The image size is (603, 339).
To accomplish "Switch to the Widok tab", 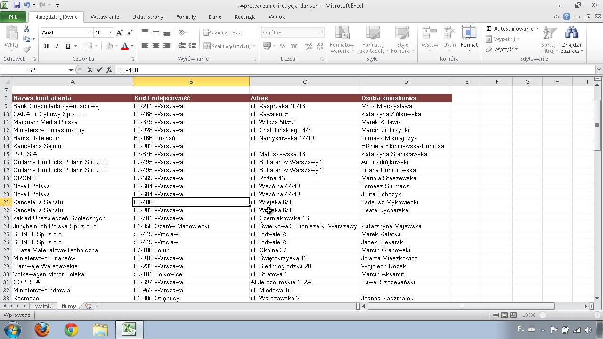I will pos(277,16).
